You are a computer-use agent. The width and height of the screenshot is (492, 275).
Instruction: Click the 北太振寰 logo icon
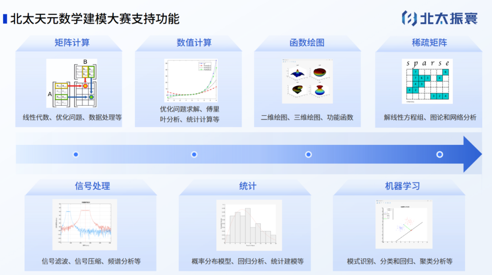(409, 18)
